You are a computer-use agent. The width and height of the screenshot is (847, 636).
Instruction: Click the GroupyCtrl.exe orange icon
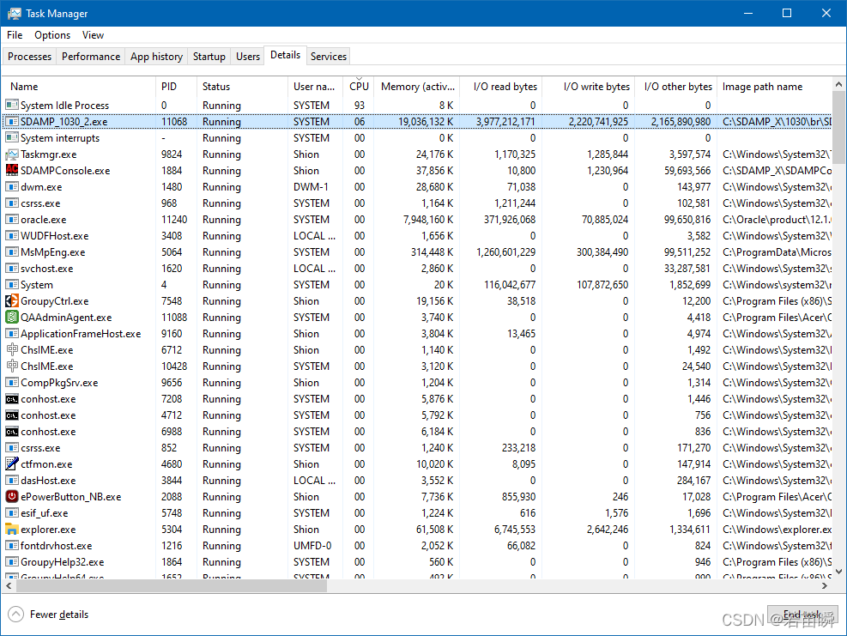click(12, 301)
